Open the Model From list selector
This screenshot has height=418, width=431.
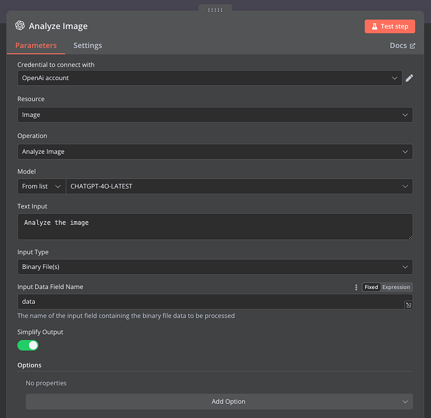point(41,186)
